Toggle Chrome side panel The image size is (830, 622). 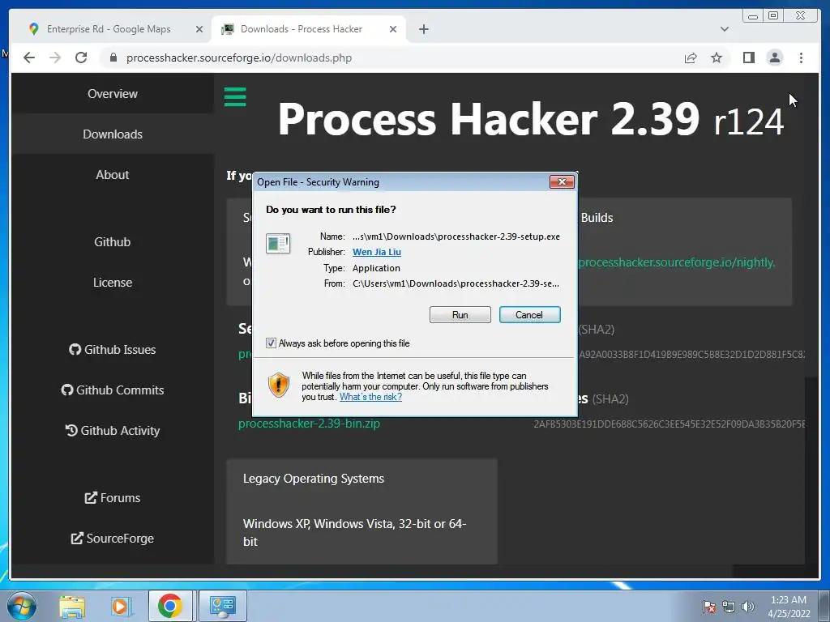748,58
